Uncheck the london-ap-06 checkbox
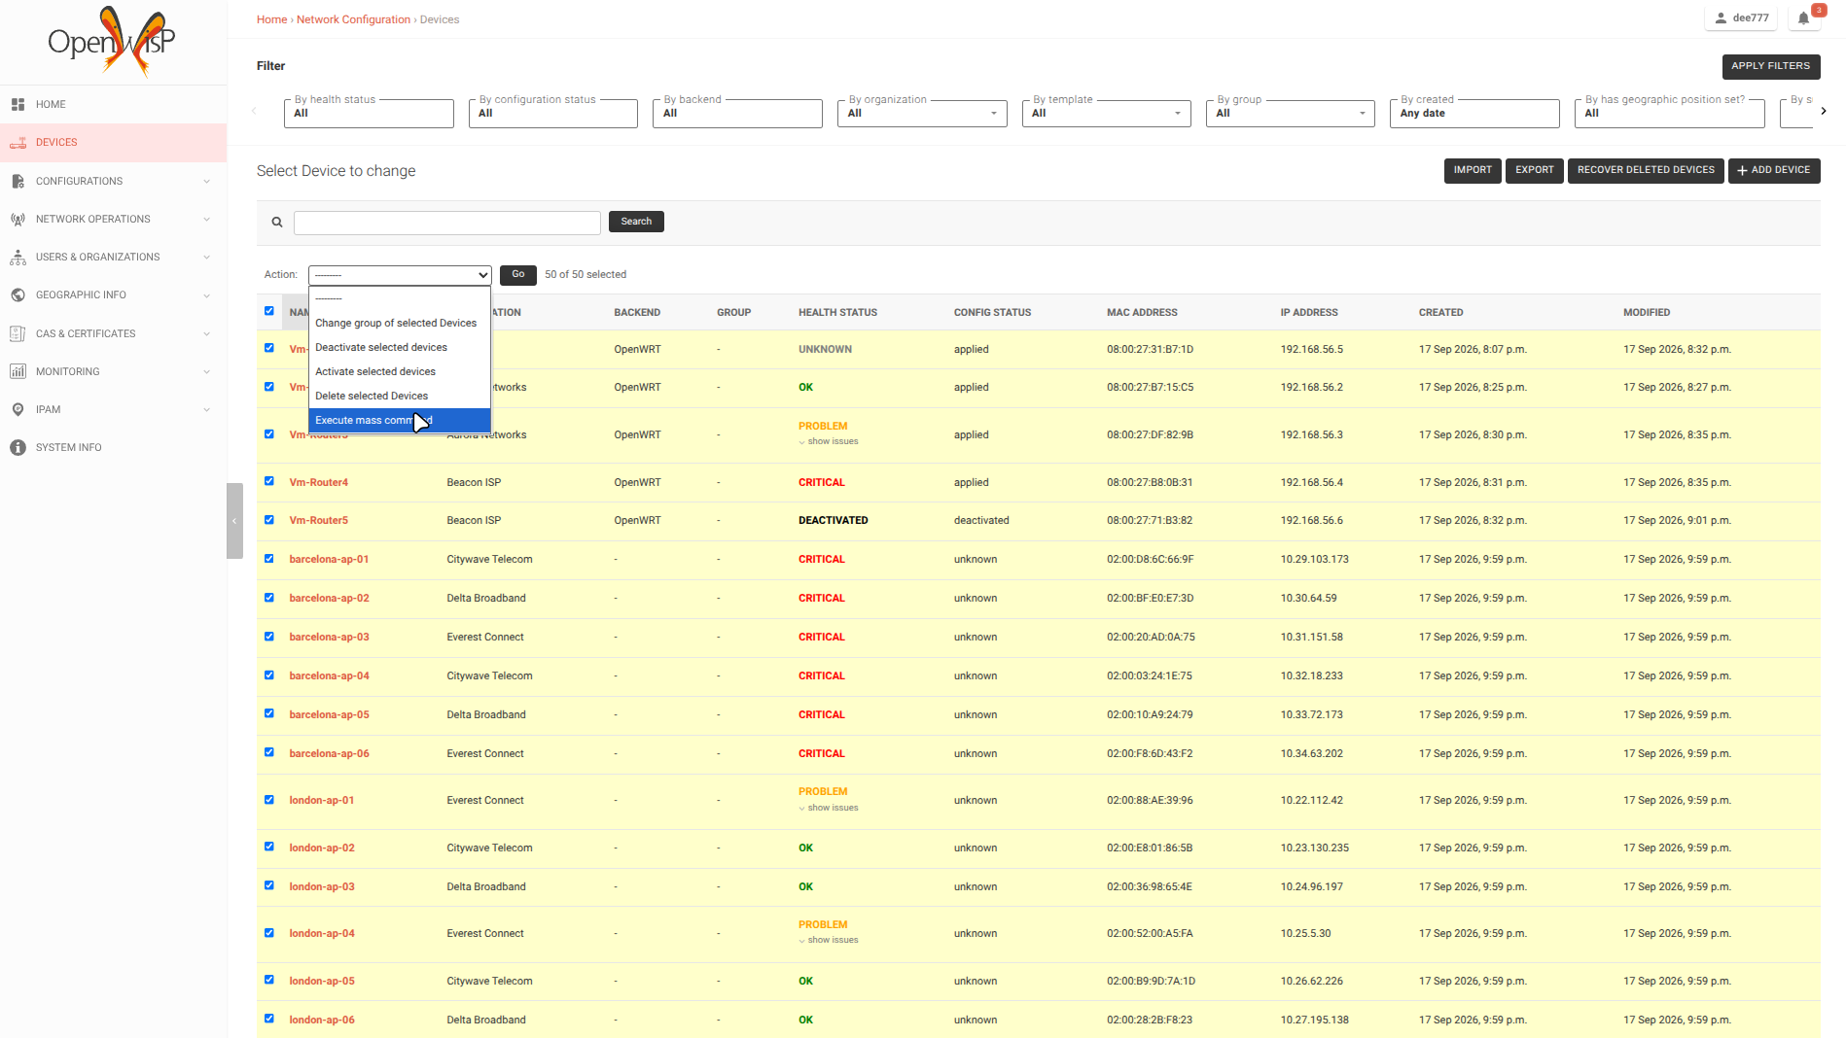 click(269, 1019)
